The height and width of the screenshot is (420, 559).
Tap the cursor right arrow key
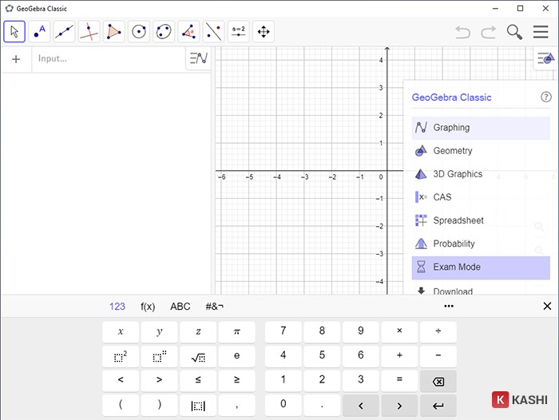coord(399,406)
